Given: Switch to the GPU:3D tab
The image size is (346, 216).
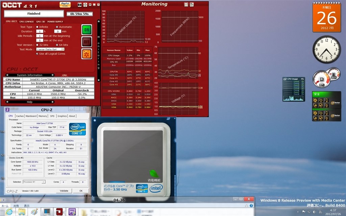Looking at the screenshot, I should (41, 22).
